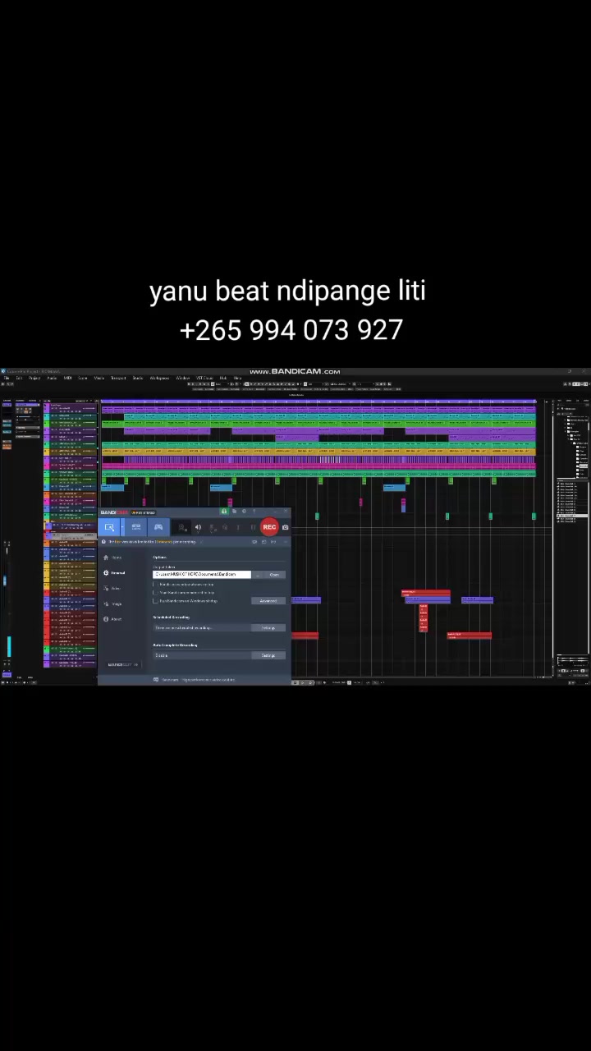Open the recording mode dropdown arrow
The width and height of the screenshot is (591, 1051).
pyautogui.click(x=122, y=527)
